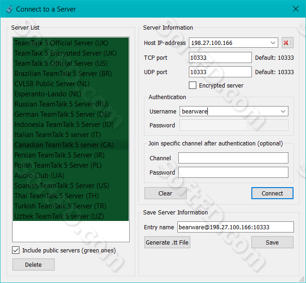The height and width of the screenshot is (283, 306).
Task: Uncheck Include public servers (green ones)
Action: click(16, 250)
